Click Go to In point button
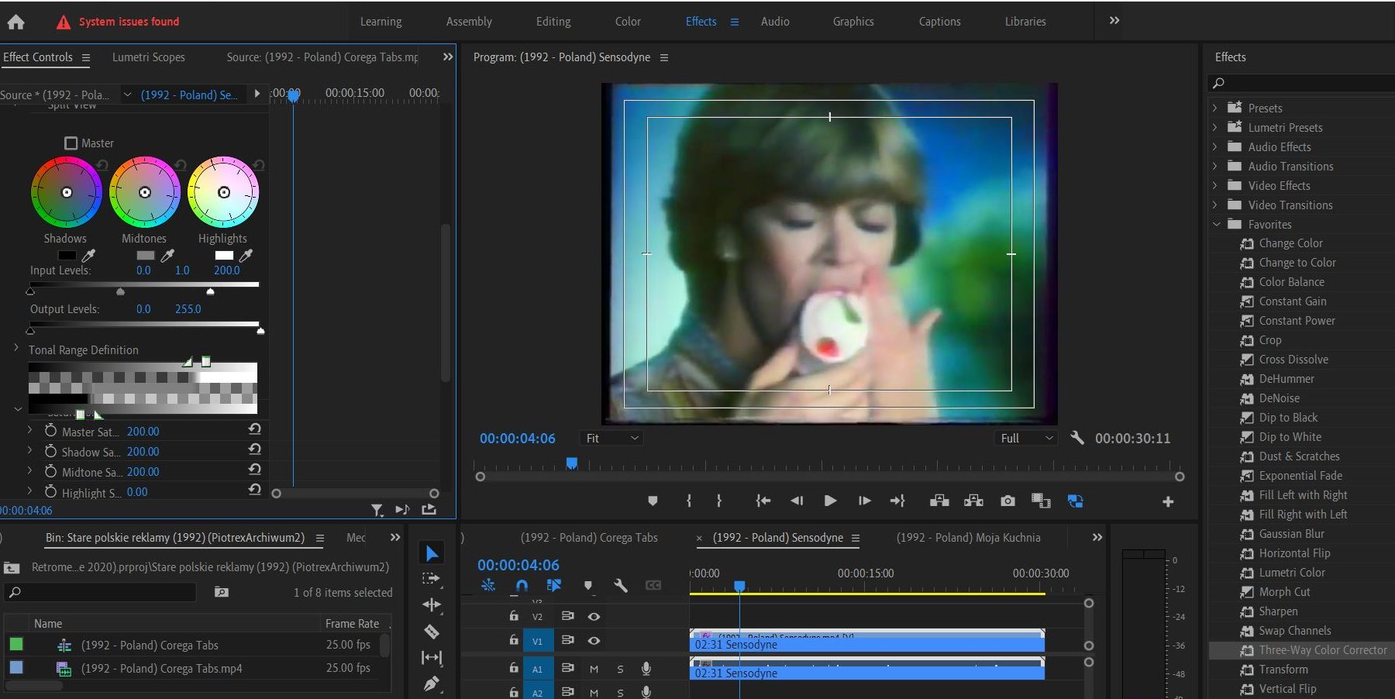 pos(763,501)
